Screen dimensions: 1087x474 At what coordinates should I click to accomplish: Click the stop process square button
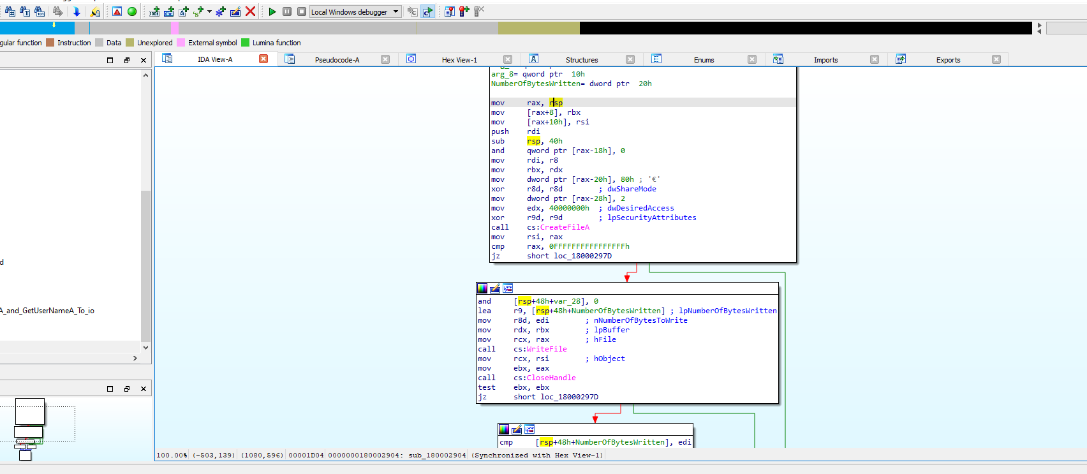pos(302,11)
